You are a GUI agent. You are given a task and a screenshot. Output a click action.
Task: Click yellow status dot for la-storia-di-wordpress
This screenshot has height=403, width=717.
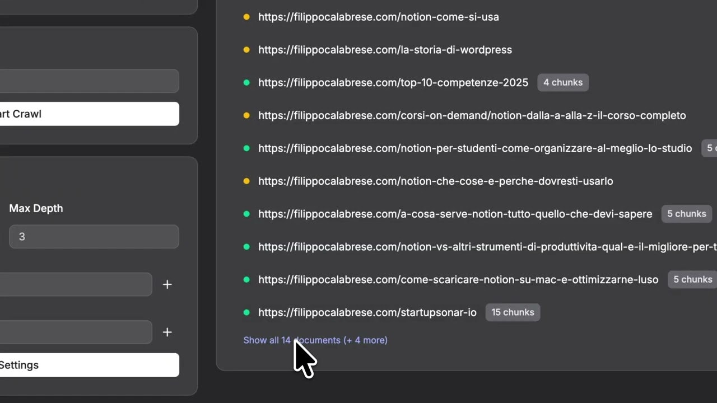[x=246, y=50]
